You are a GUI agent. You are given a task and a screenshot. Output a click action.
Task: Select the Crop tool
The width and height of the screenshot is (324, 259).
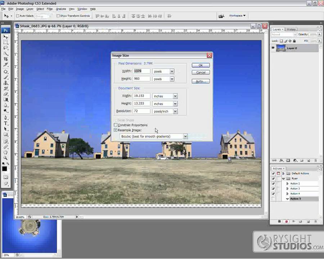coord(5,59)
